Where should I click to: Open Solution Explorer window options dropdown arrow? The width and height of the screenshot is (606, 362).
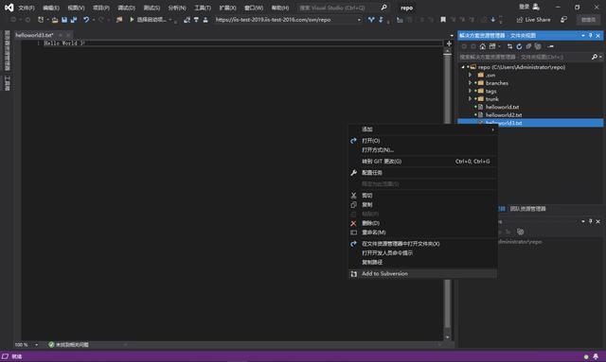click(583, 36)
